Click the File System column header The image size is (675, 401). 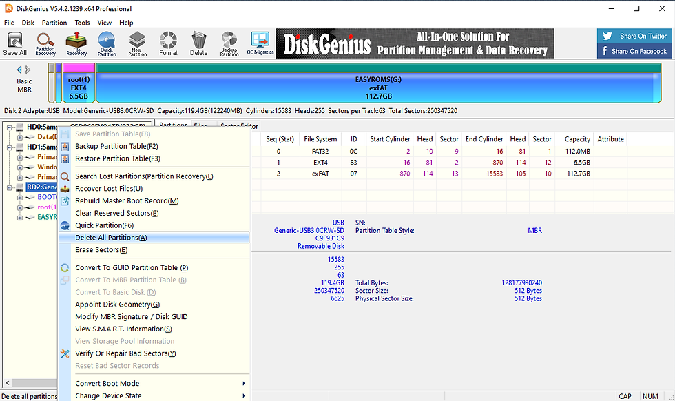pos(320,139)
